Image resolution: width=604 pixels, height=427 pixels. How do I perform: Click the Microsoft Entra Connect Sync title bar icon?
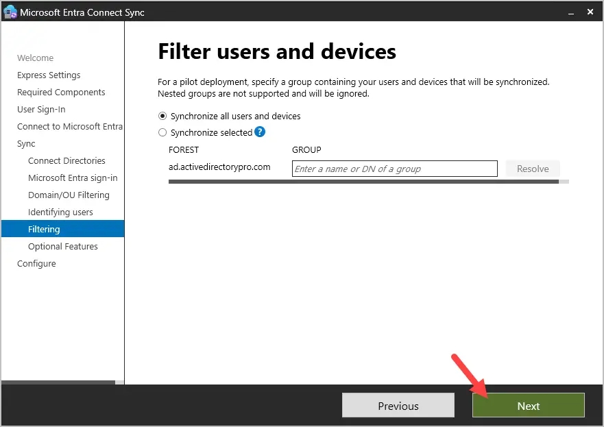[x=9, y=12]
